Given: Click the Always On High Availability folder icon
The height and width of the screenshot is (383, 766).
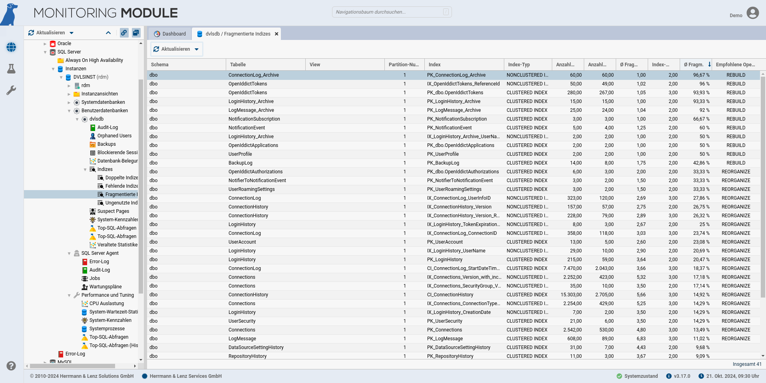Looking at the screenshot, I should pyautogui.click(x=61, y=60).
